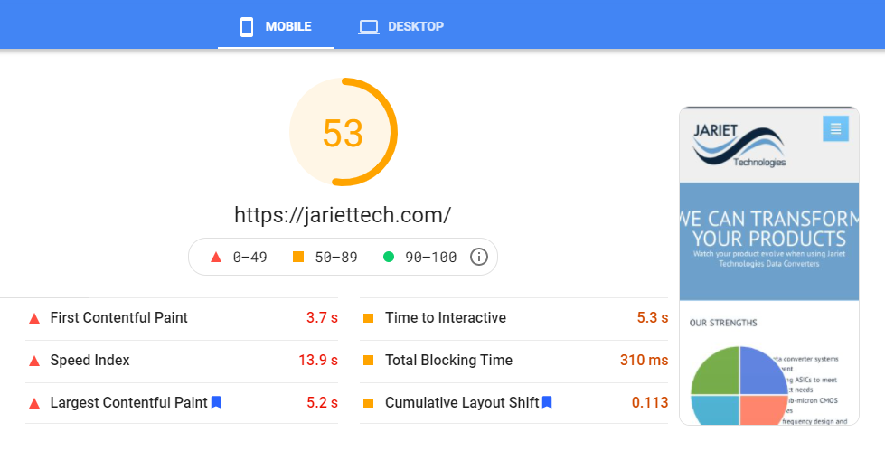The image size is (885, 451).
Task: Click the red triangle in the 0–49 legend
Action: (x=216, y=257)
